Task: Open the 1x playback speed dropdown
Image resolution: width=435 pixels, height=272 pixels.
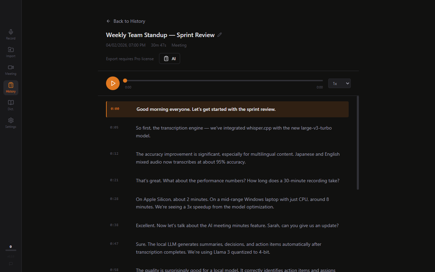Action: 339,83
